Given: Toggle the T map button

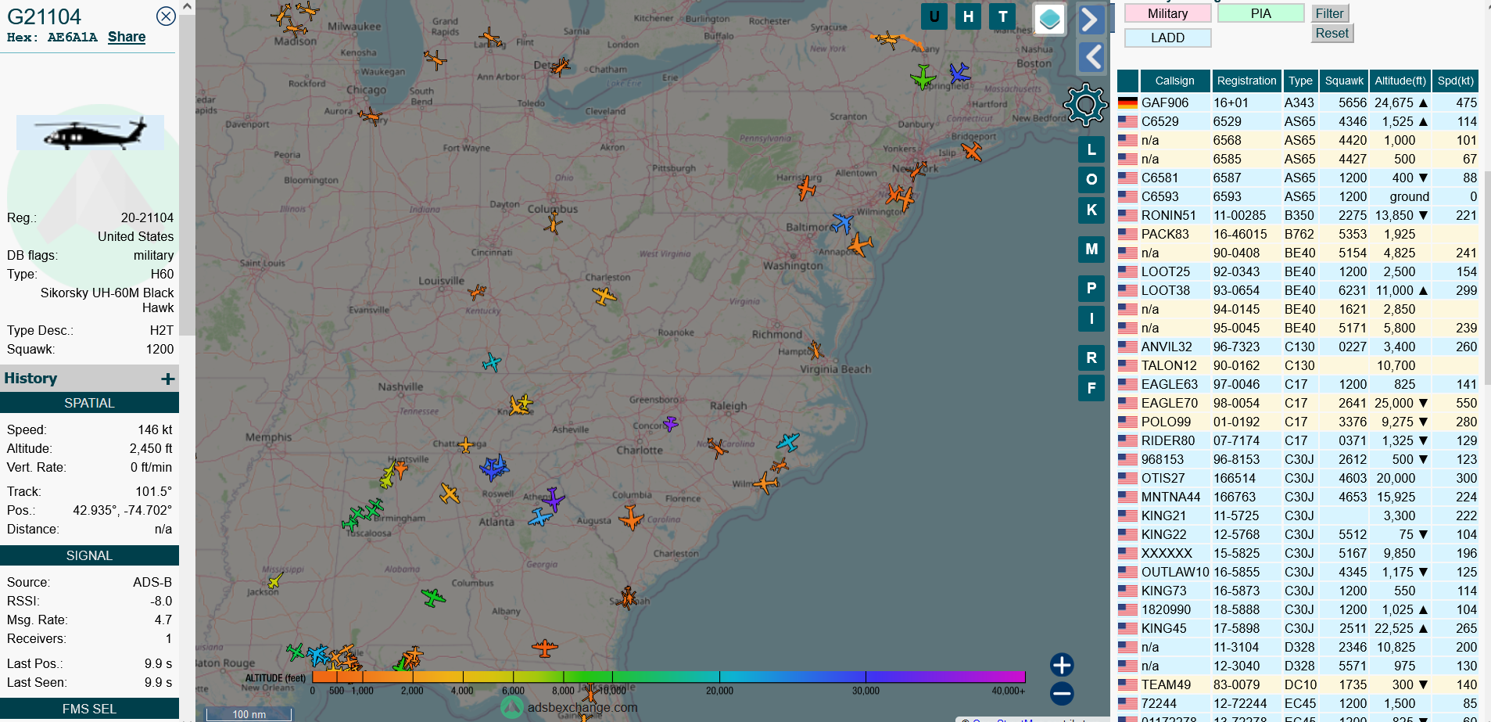Looking at the screenshot, I should coord(1002,16).
